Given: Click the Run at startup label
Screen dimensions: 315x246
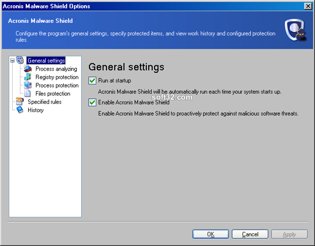Looking at the screenshot, I should (115, 81).
